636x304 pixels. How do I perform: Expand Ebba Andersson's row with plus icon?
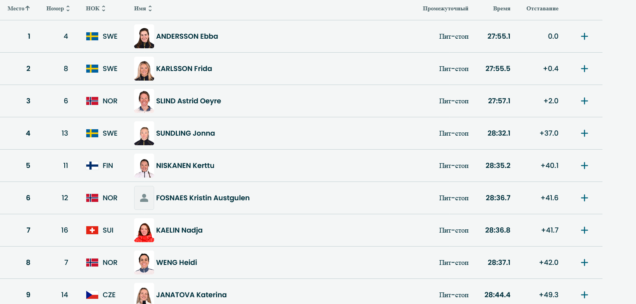pos(584,36)
